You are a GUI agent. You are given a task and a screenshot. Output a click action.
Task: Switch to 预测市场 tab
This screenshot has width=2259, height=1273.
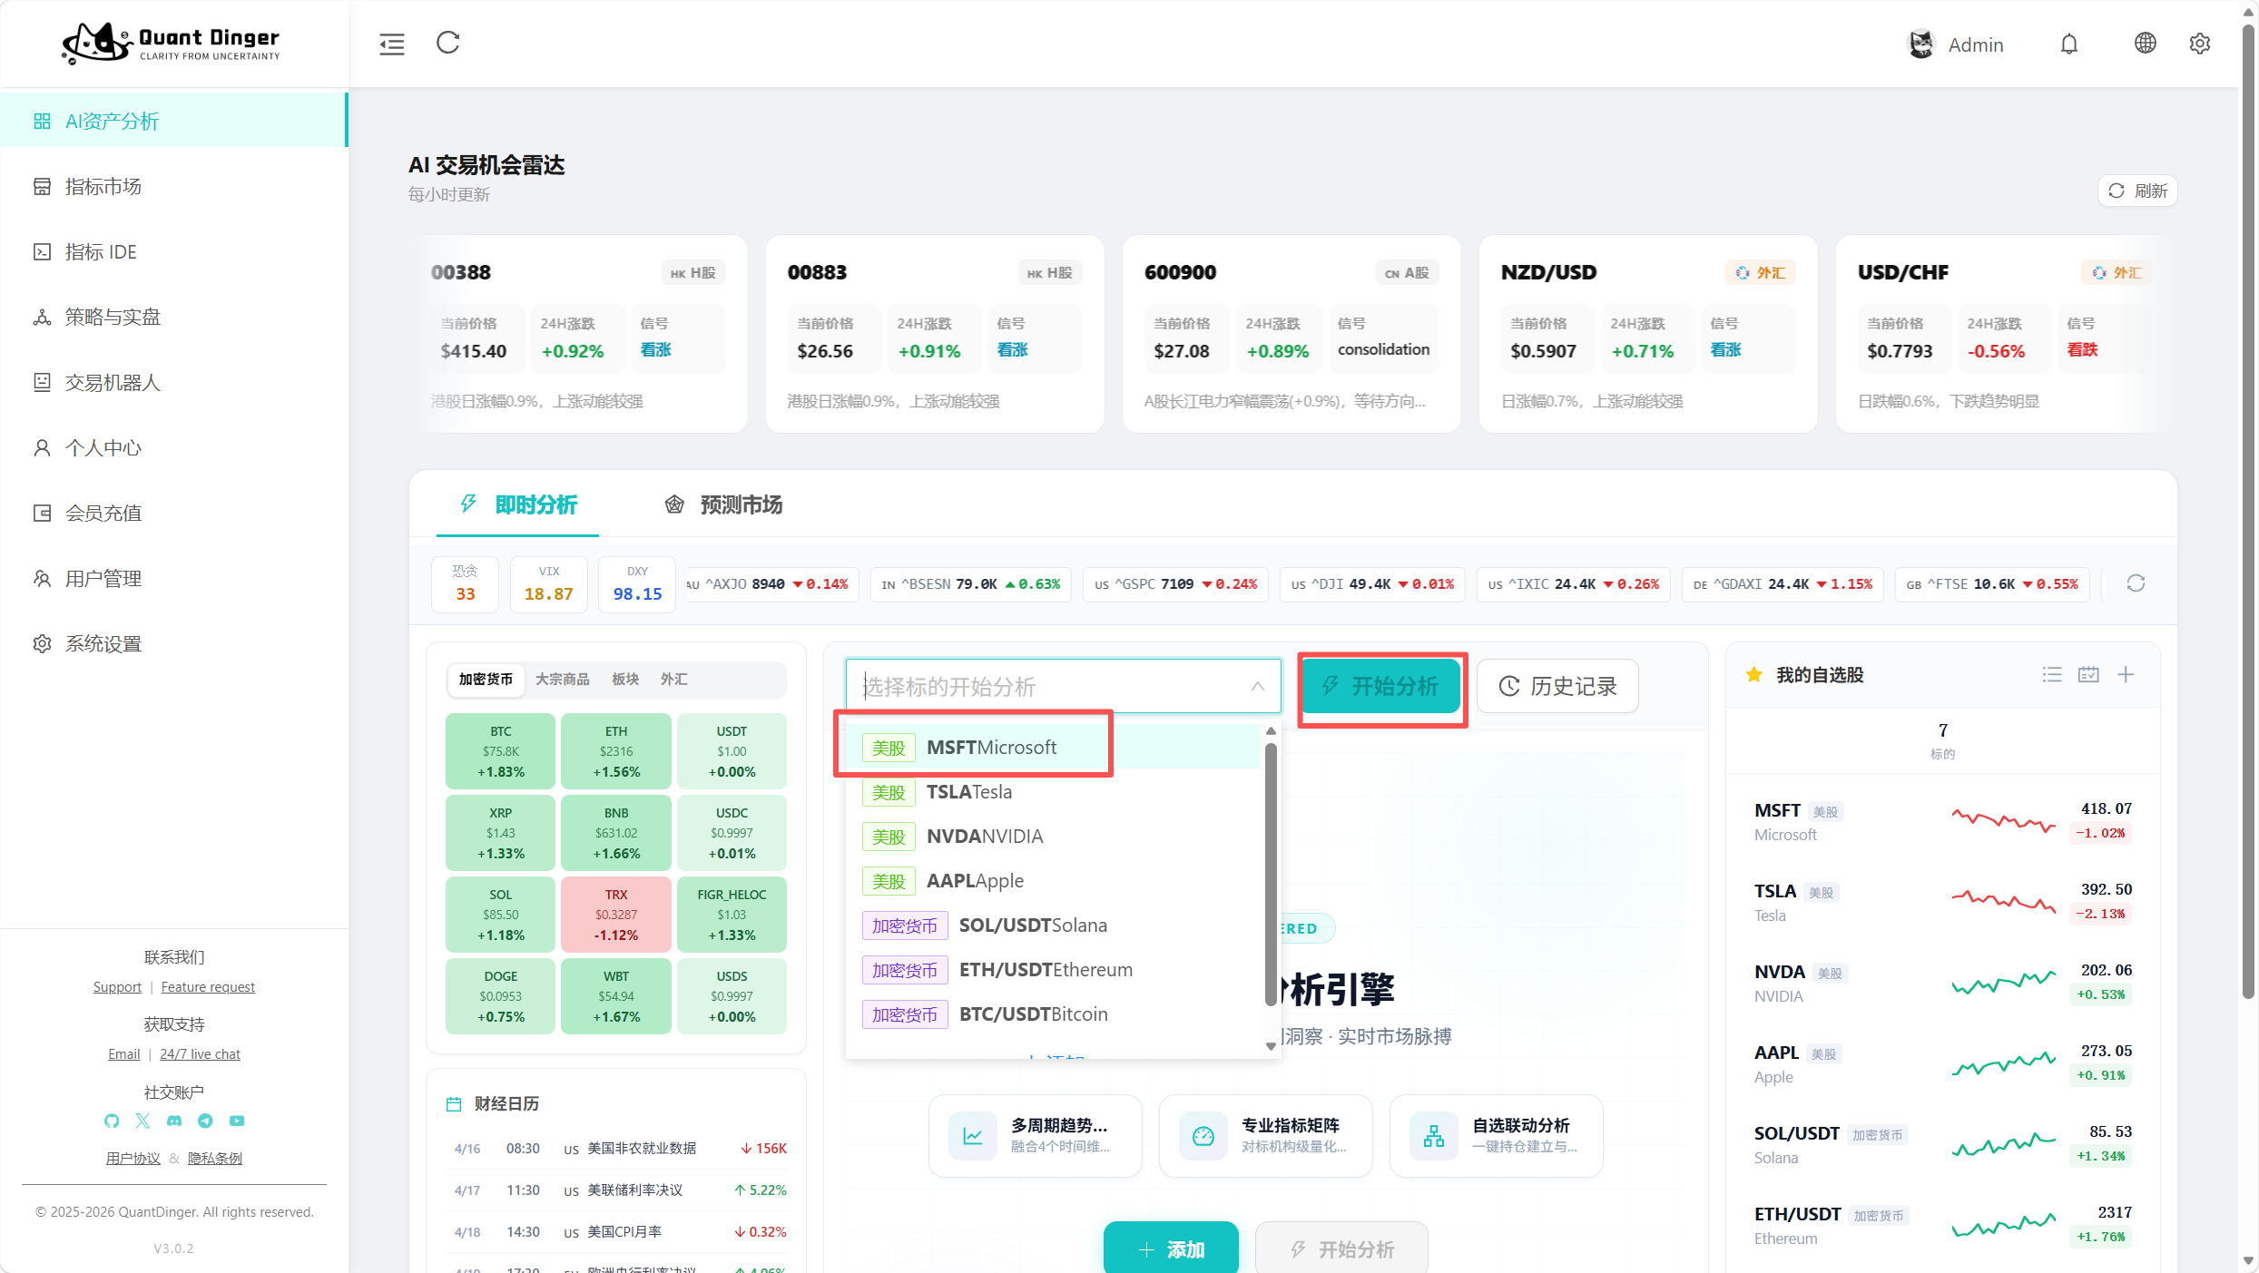pyautogui.click(x=723, y=504)
